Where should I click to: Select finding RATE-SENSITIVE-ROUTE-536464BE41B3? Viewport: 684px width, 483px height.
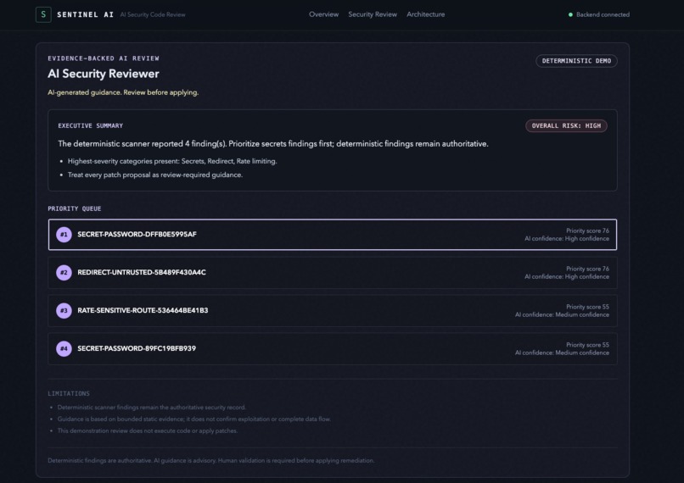click(x=333, y=310)
